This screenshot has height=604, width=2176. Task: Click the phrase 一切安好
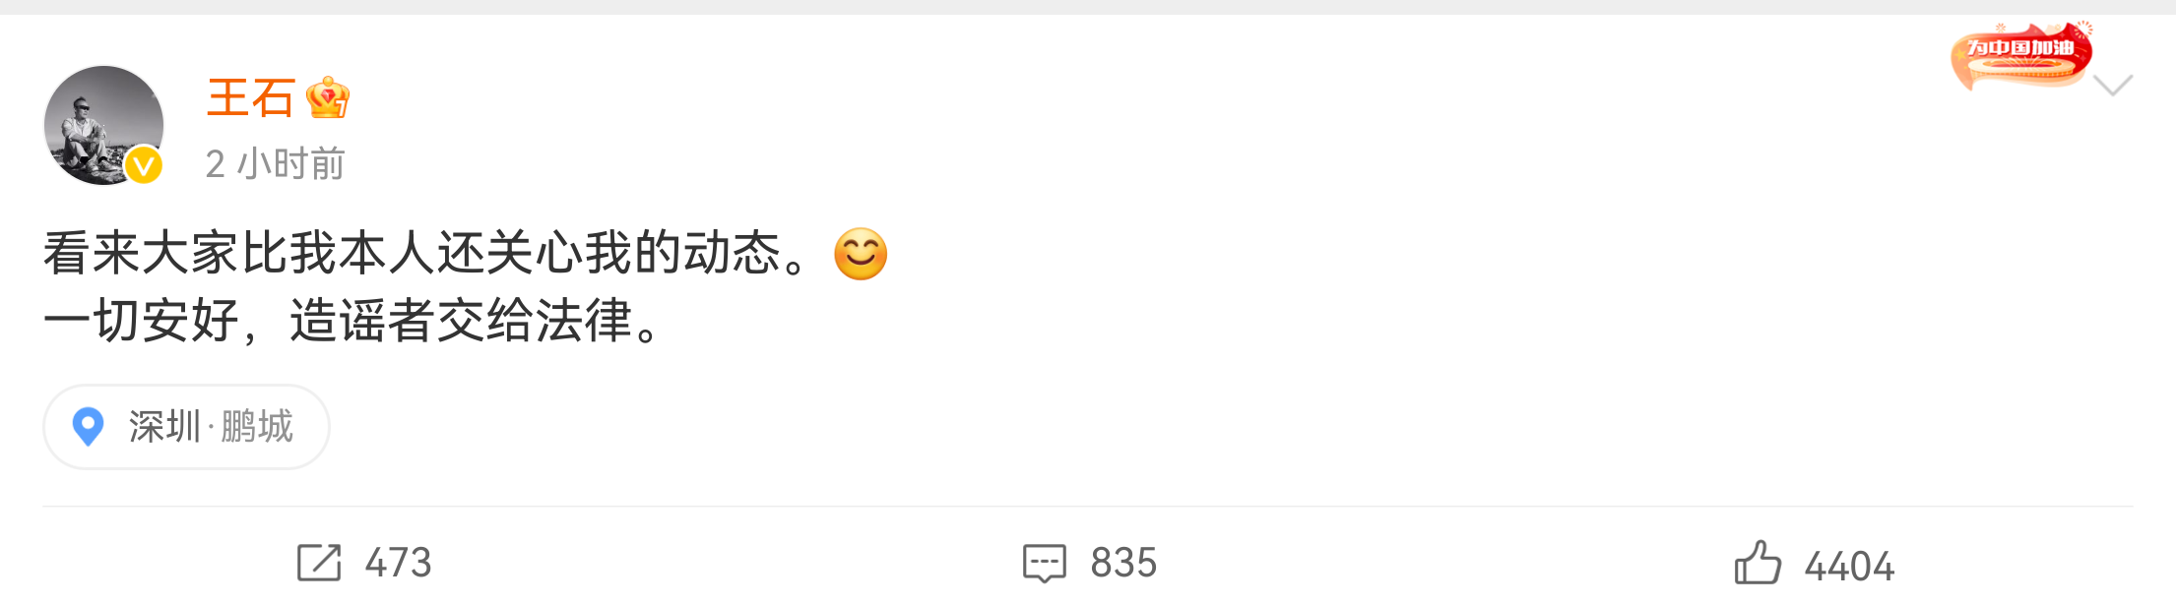click(x=141, y=321)
